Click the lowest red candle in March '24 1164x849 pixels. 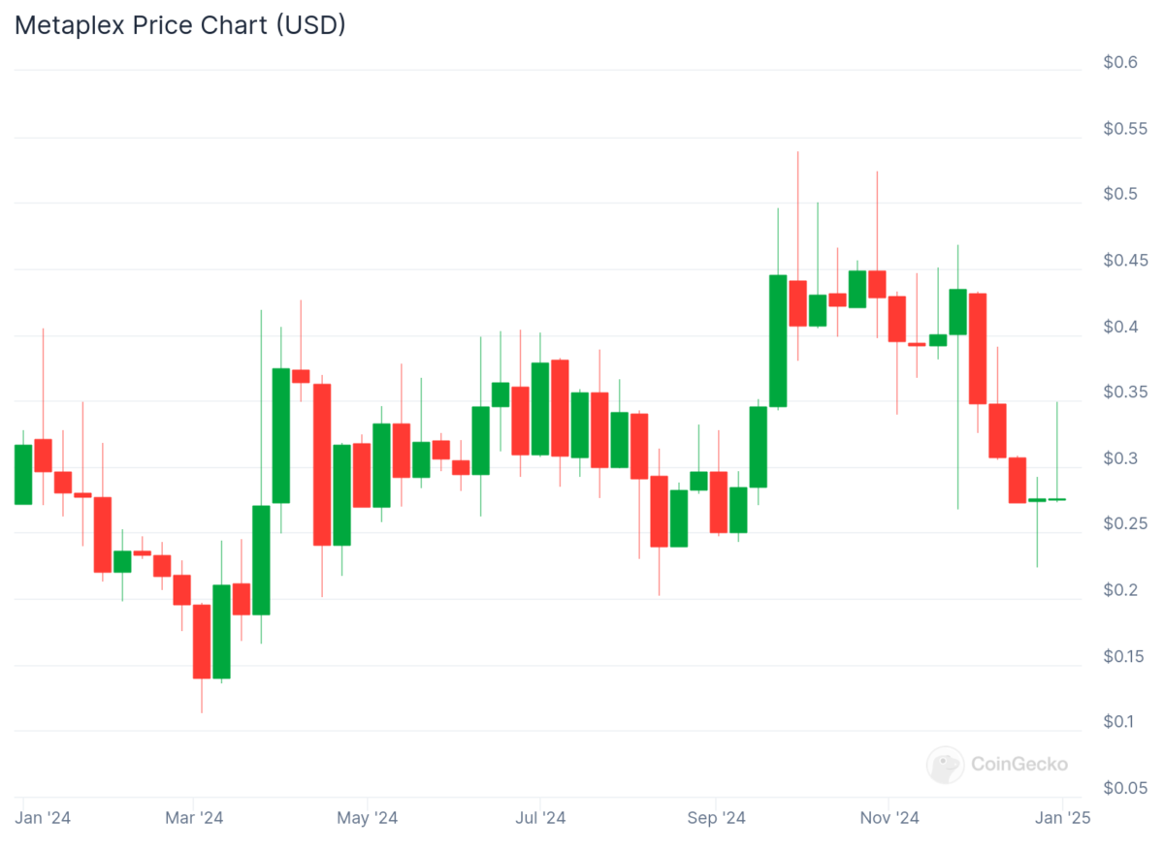click(202, 642)
